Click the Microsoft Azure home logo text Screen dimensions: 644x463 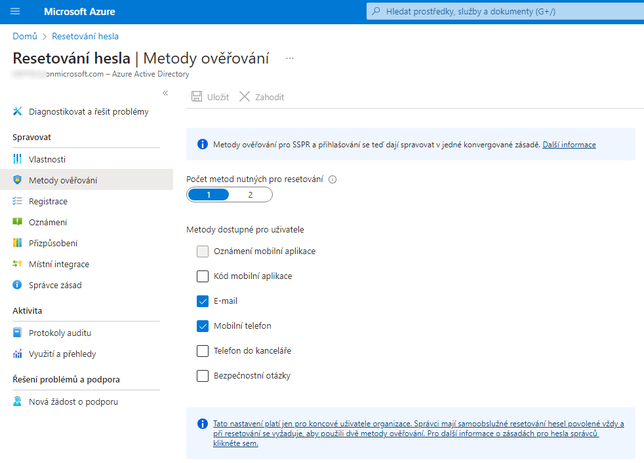(x=79, y=12)
